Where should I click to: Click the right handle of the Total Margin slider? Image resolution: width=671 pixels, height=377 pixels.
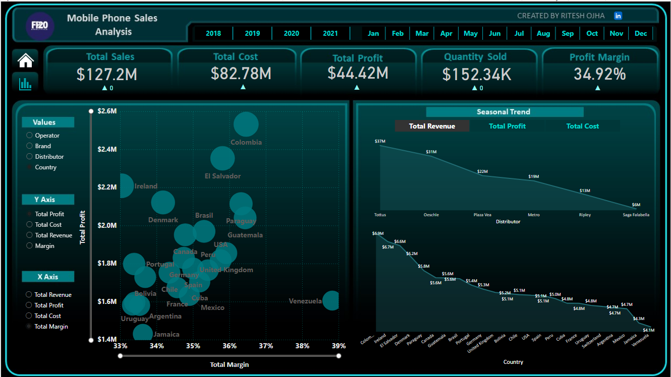tap(339, 356)
